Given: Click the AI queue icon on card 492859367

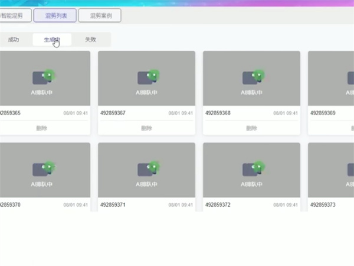Looking at the screenshot, I should click(x=149, y=77).
